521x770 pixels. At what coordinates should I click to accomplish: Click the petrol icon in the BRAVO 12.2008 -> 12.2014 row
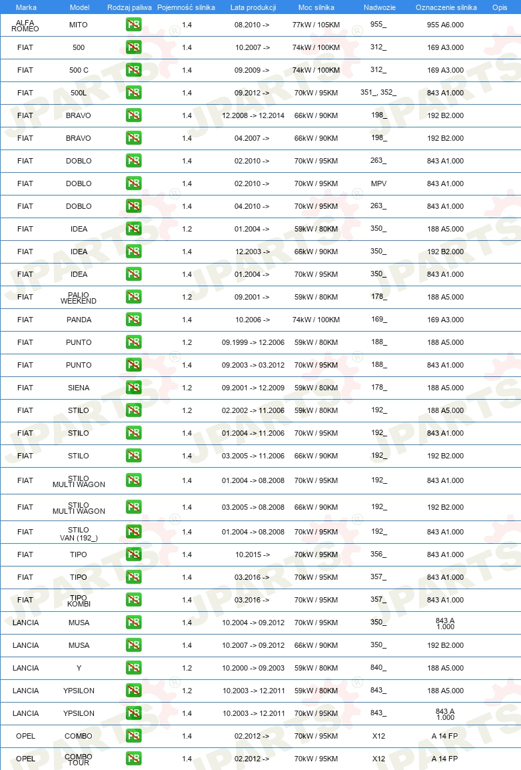(133, 115)
